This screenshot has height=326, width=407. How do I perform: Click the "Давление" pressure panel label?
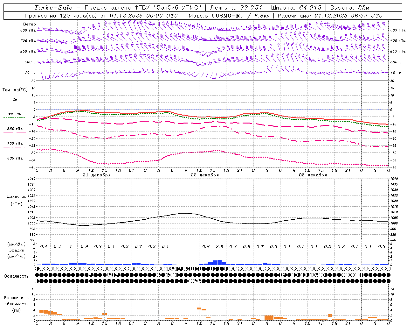[x=17, y=197]
